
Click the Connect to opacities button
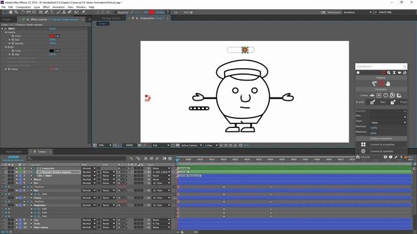(382, 151)
